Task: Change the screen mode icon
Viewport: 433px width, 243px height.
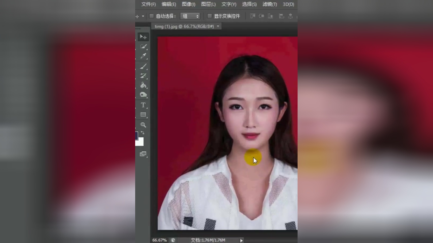Action: 143,154
